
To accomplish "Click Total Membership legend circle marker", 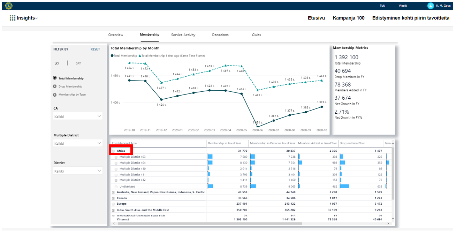I will [x=112, y=56].
